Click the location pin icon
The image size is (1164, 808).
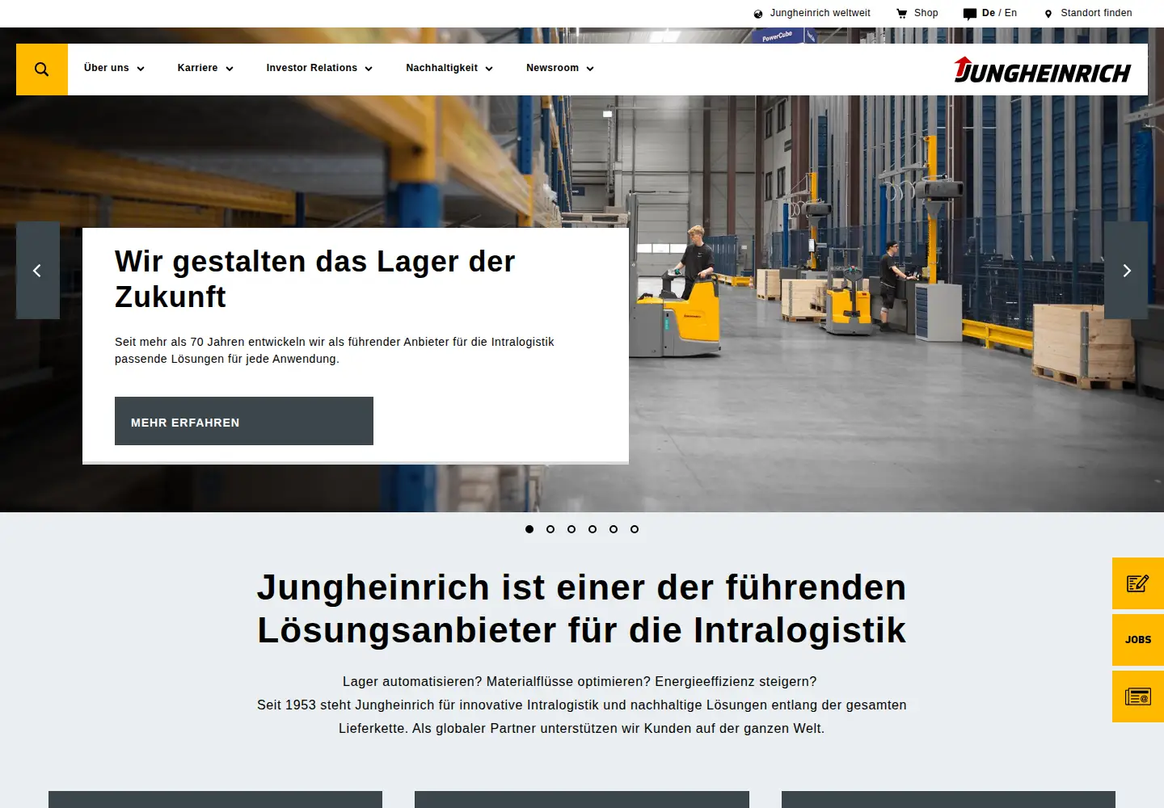coord(1048,14)
